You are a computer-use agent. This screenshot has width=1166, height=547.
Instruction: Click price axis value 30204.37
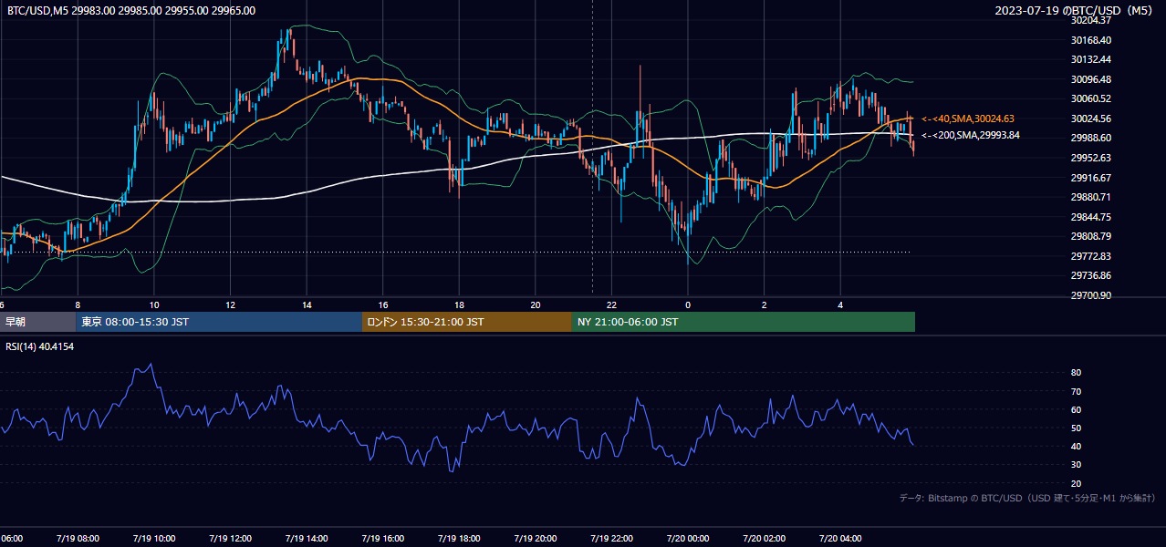coord(1091,20)
